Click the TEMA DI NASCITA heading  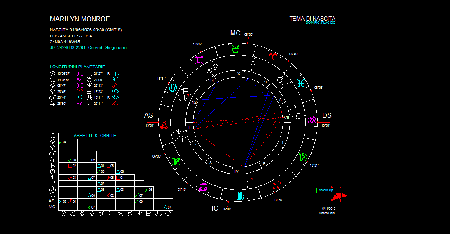pos(312,19)
